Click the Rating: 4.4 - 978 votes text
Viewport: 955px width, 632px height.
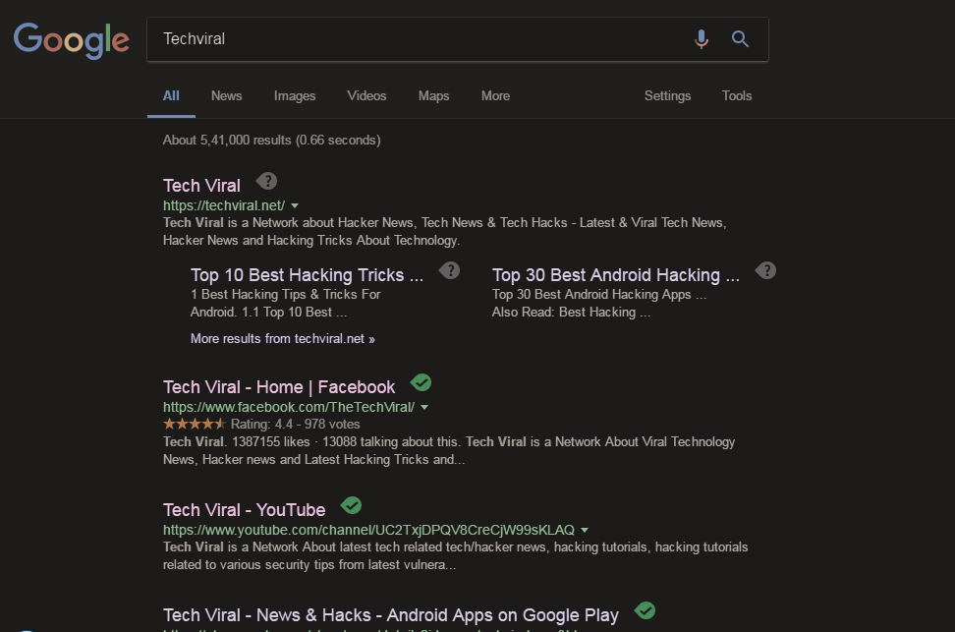(296, 425)
